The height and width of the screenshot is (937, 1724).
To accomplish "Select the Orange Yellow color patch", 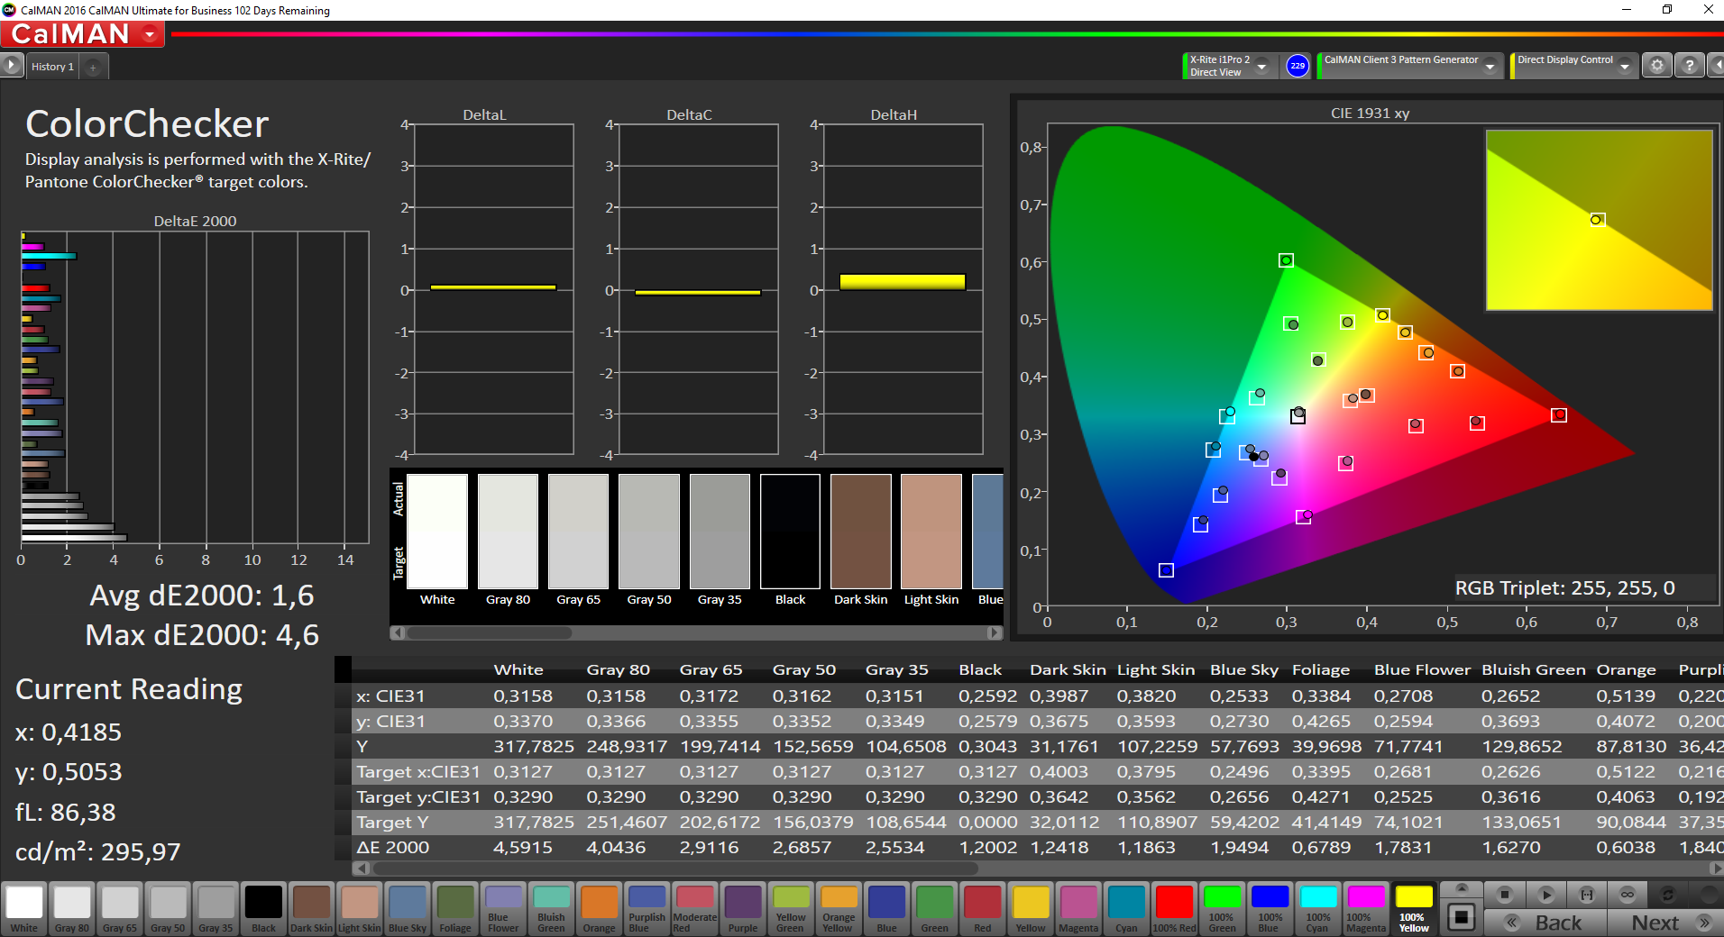I will tap(839, 908).
